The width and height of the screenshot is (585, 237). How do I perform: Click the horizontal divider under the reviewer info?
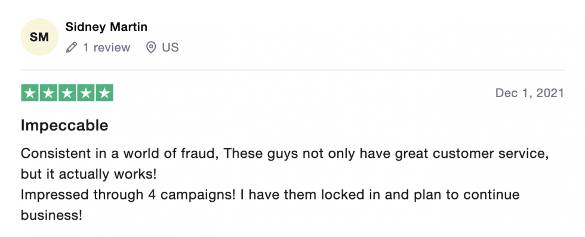pyautogui.click(x=293, y=70)
